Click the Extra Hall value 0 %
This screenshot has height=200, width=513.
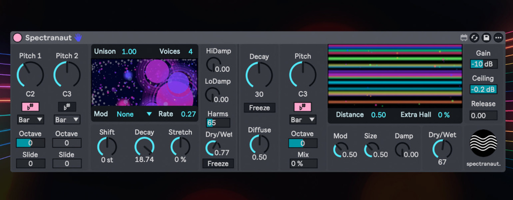(444, 115)
